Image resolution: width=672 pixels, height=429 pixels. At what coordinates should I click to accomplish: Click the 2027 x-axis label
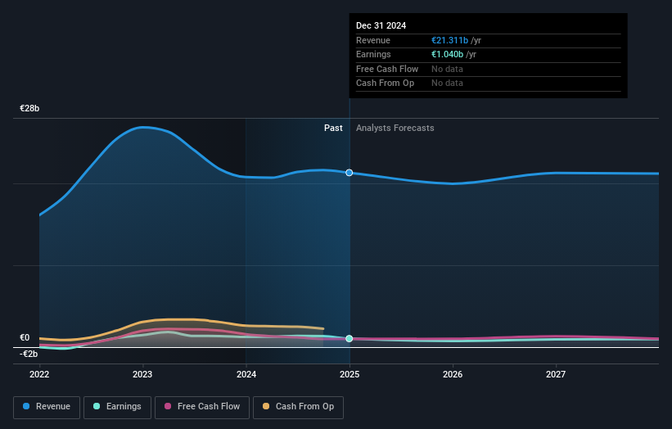556,374
